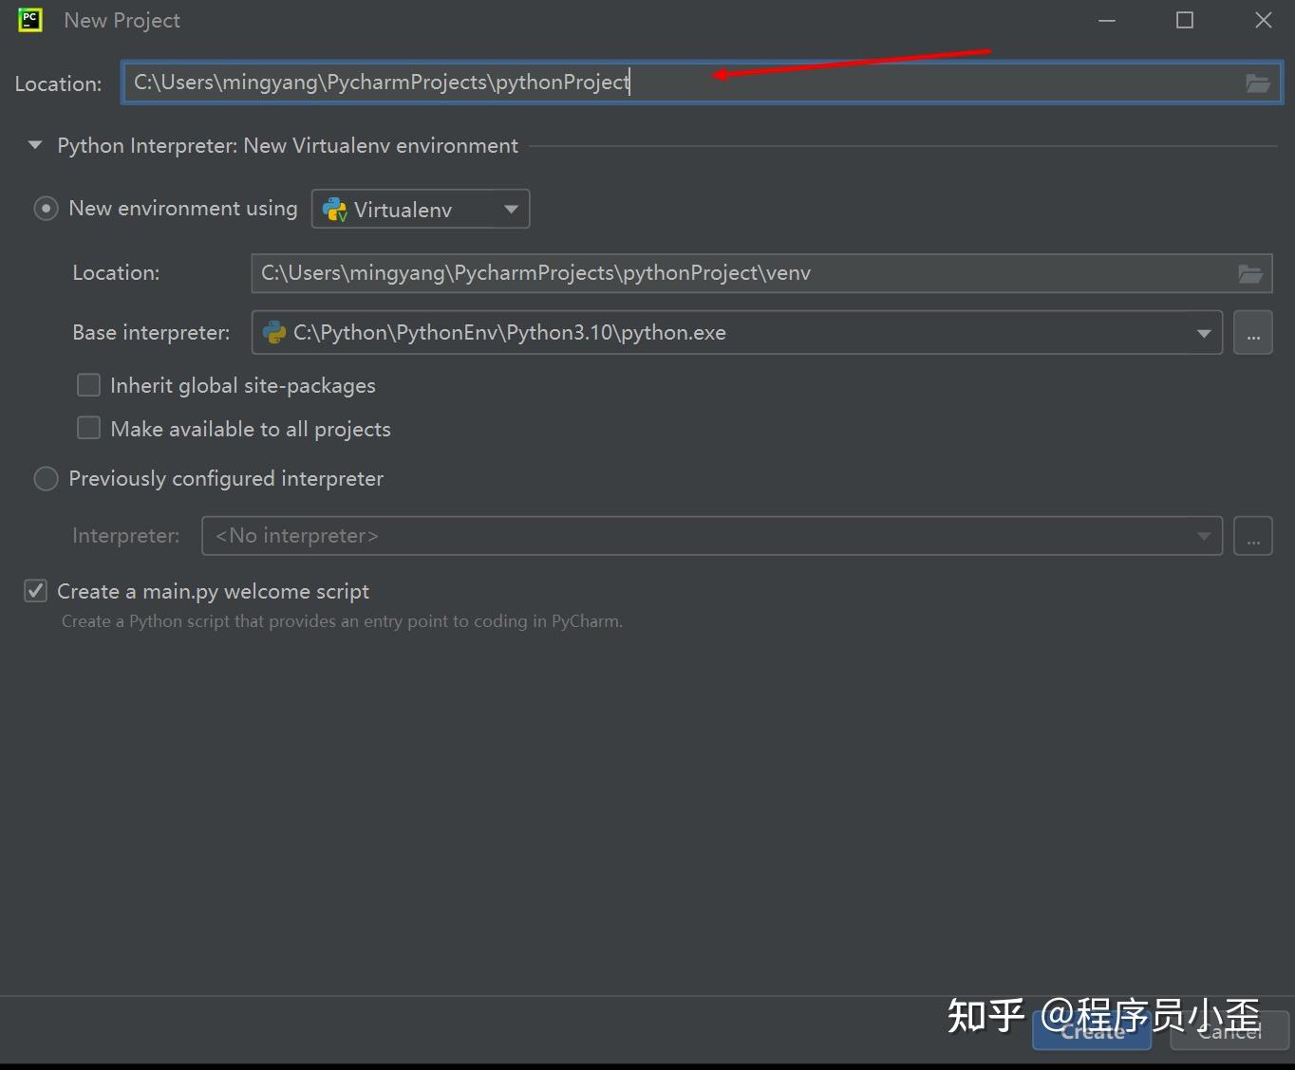Image resolution: width=1295 pixels, height=1070 pixels.
Task: Click the PyCharm logo icon in title bar
Action: tap(30, 20)
